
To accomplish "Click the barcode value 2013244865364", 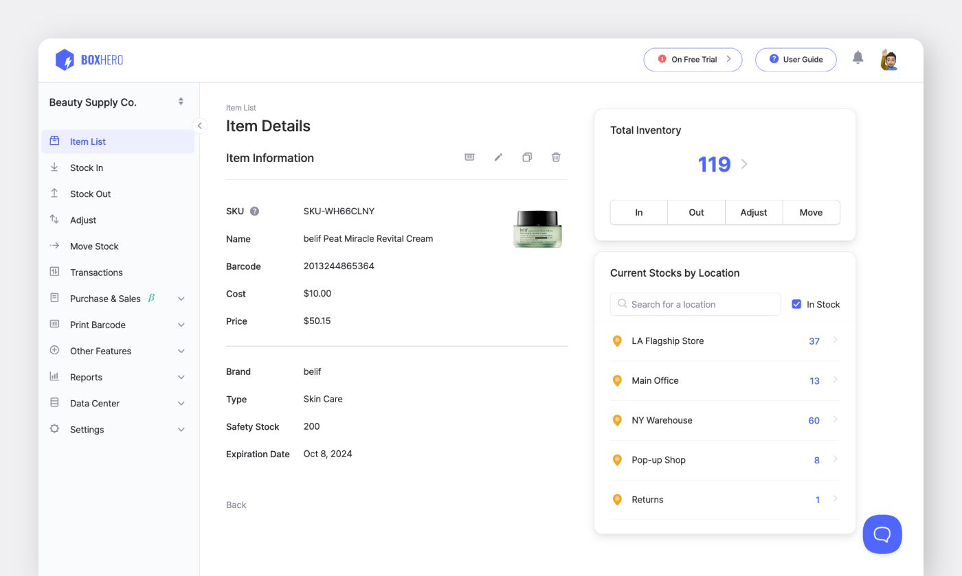I will [x=339, y=266].
